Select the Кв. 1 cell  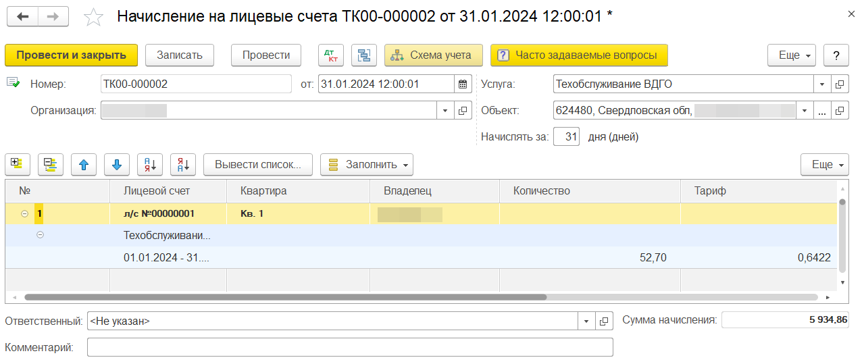coord(298,213)
